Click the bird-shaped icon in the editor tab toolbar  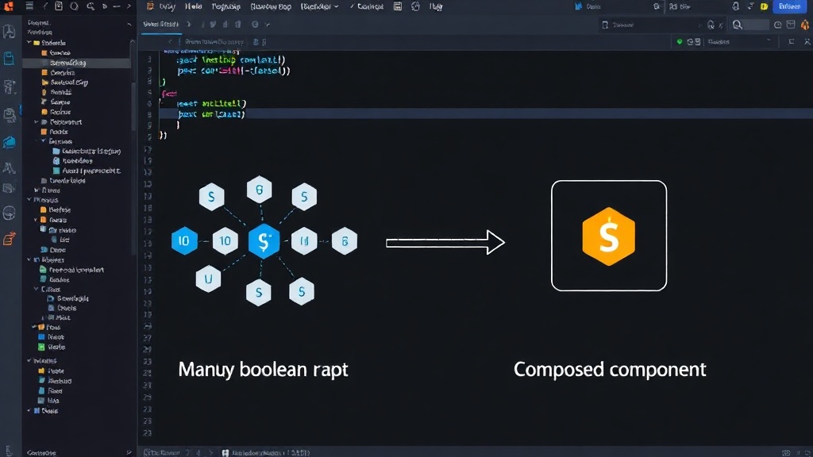pyautogui.click(x=213, y=25)
